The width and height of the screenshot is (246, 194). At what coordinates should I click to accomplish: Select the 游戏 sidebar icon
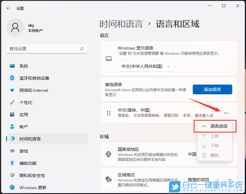click(x=23, y=151)
